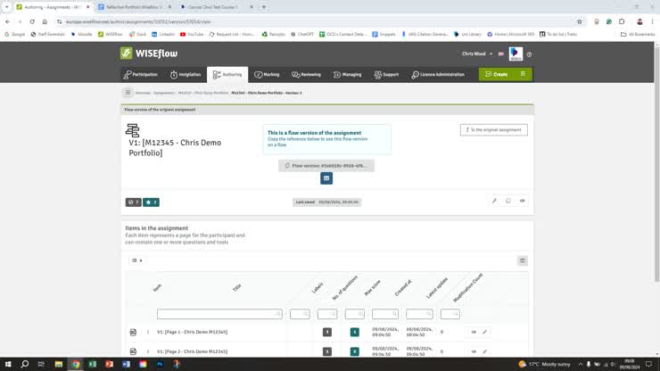This screenshot has height=371, width=660.
Task: Click the browser bookmark star icon
Action: pyautogui.click(x=580, y=22)
